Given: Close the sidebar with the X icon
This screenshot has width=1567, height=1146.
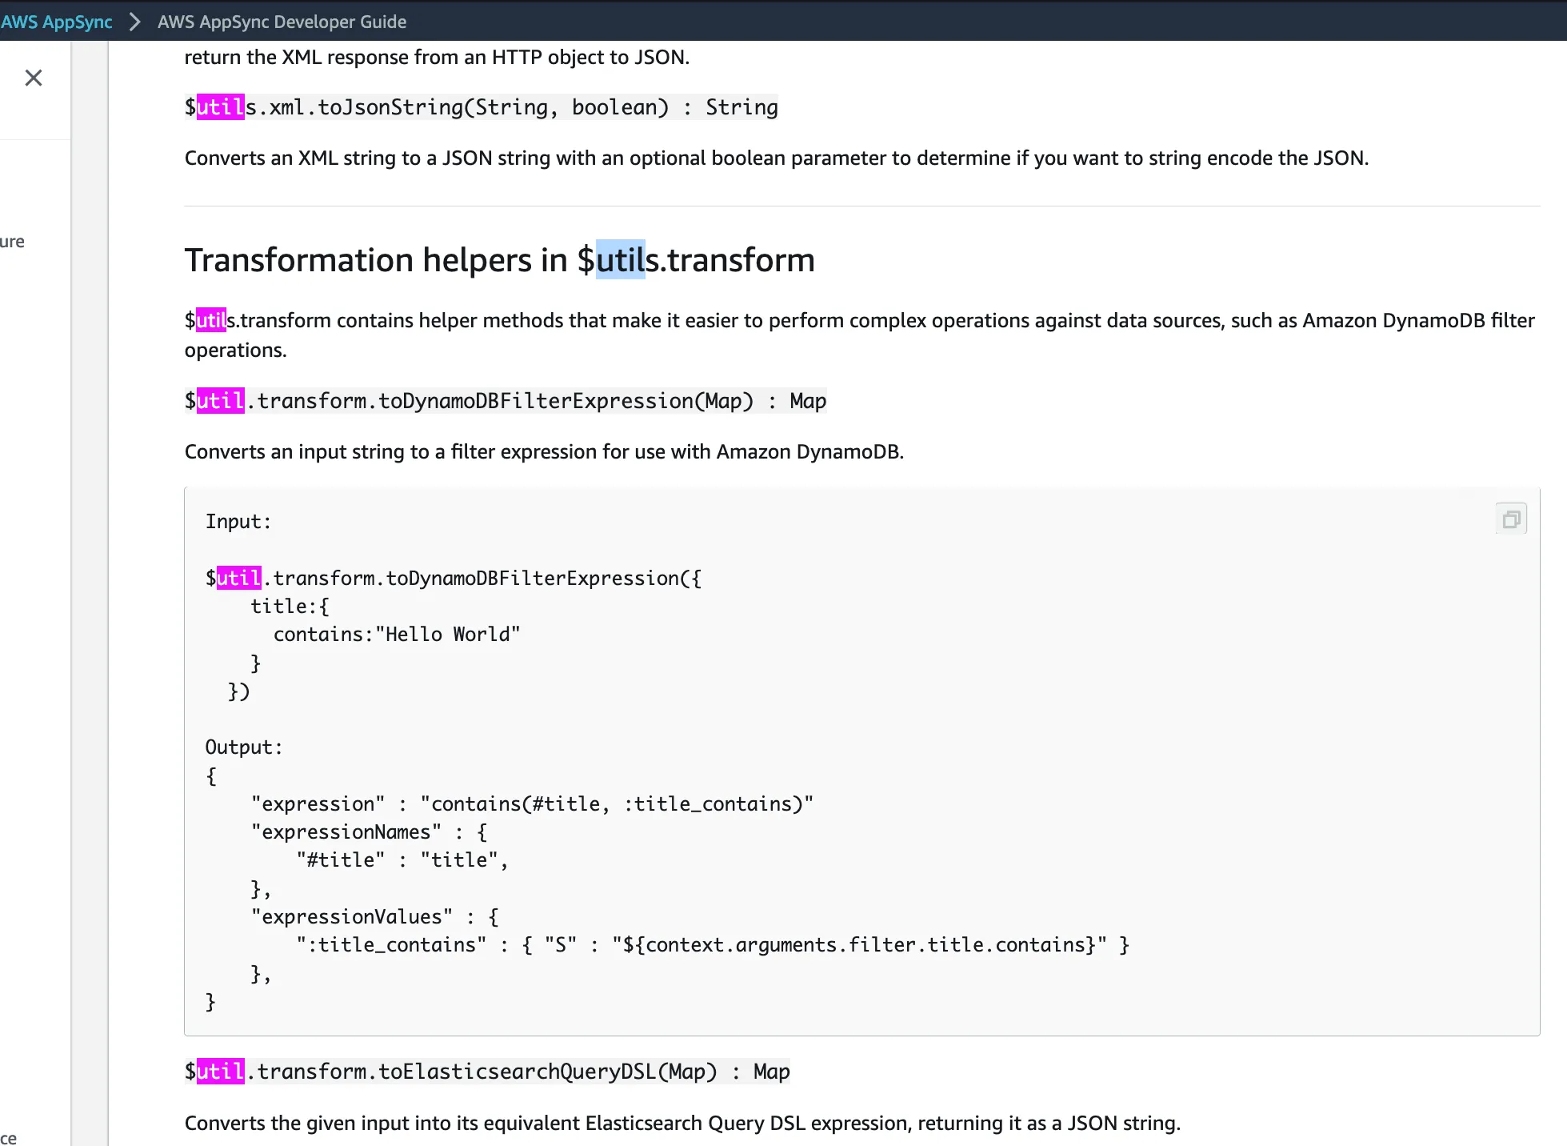Looking at the screenshot, I should [34, 78].
